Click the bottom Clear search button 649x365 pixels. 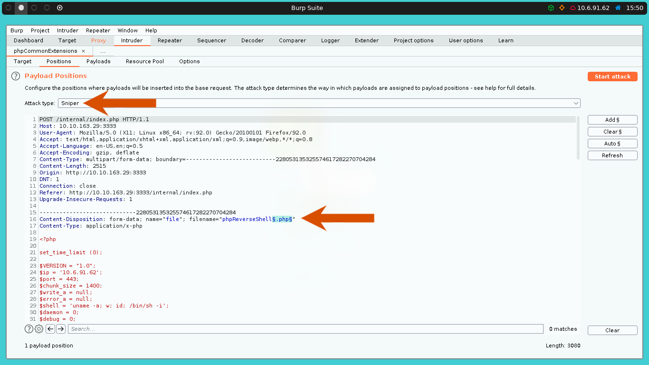point(612,330)
